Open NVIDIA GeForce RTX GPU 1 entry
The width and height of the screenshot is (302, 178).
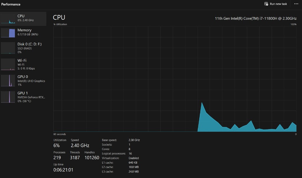tap(31, 97)
